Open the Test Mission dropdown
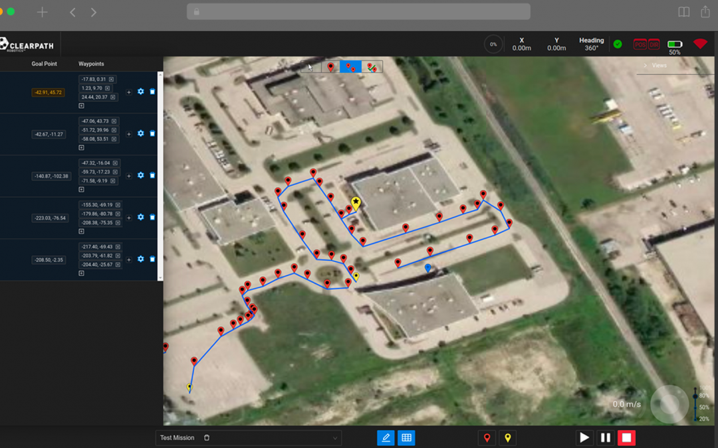The height and width of the screenshot is (448, 718). click(336, 438)
